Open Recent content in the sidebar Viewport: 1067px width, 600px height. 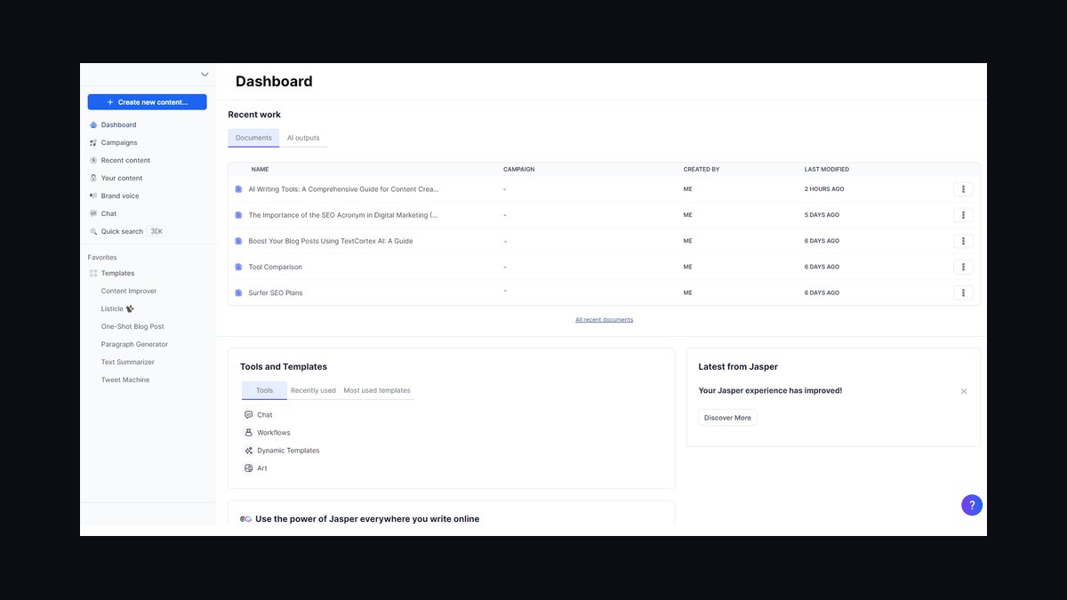pyautogui.click(x=125, y=161)
